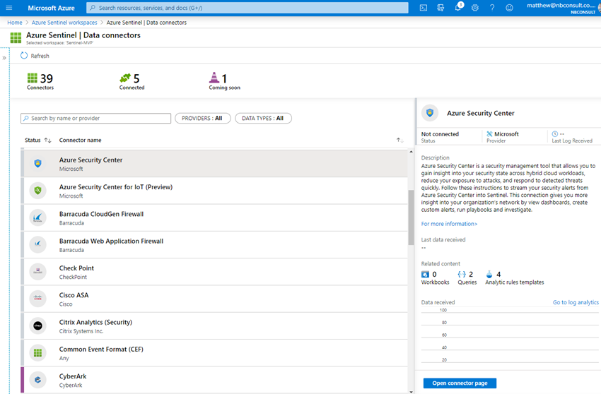Viewport: 601px width, 394px height.
Task: Click the connector list vertical scrollbar thumb
Action: coord(411,217)
